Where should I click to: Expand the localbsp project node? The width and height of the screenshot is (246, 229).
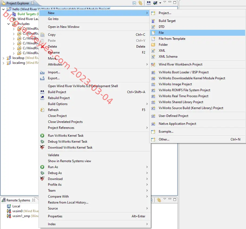(4, 58)
